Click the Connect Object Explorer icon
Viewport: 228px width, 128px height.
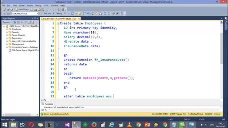(15, 22)
